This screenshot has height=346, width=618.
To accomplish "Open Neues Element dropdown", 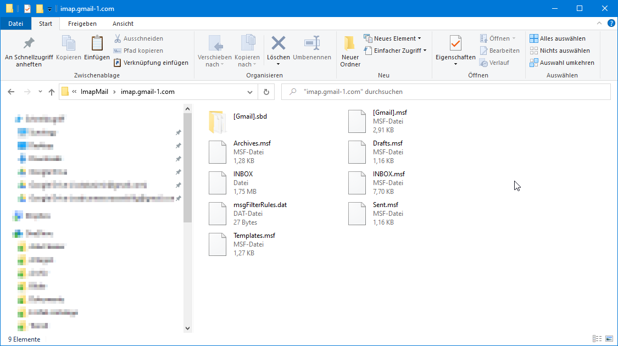I will pos(392,38).
